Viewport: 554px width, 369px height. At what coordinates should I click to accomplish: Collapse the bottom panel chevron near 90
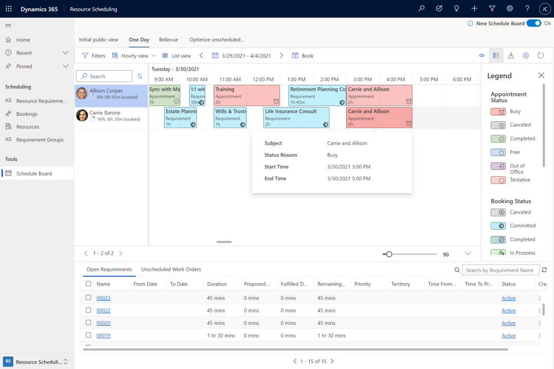[x=468, y=254]
